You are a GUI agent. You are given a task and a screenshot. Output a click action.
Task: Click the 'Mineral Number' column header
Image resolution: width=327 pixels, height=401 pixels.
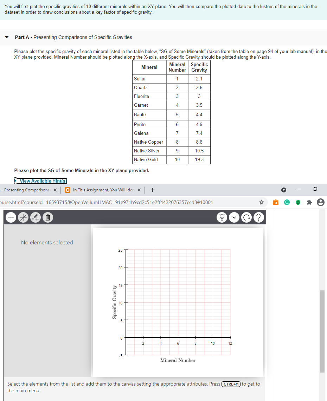[x=177, y=67]
